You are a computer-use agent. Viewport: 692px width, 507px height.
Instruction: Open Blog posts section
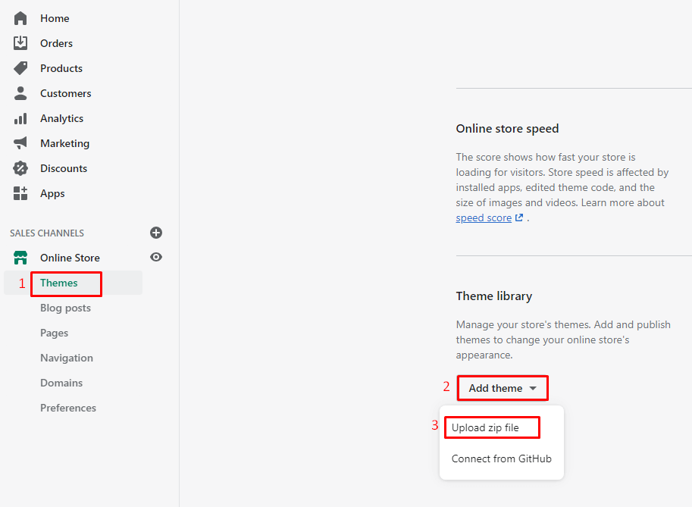(65, 308)
